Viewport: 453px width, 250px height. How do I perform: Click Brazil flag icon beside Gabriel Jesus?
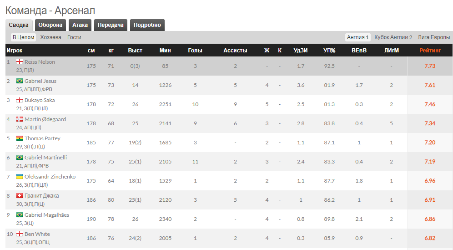point(20,81)
